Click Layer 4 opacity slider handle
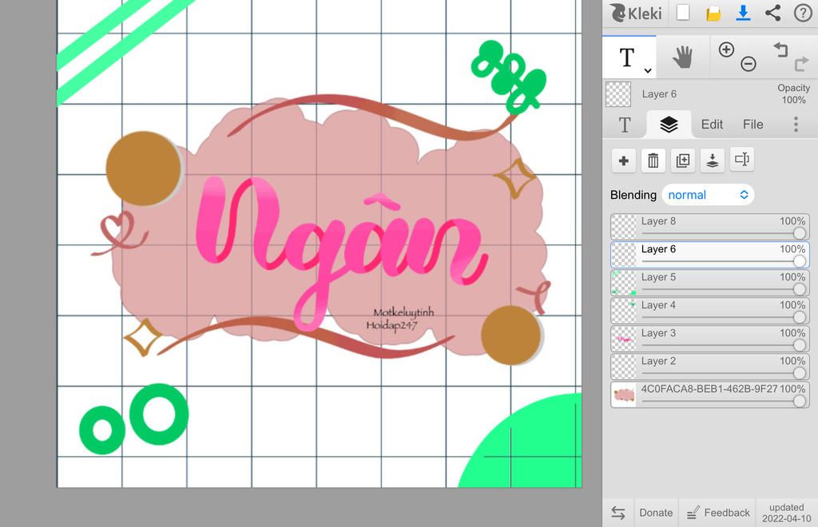 click(799, 318)
